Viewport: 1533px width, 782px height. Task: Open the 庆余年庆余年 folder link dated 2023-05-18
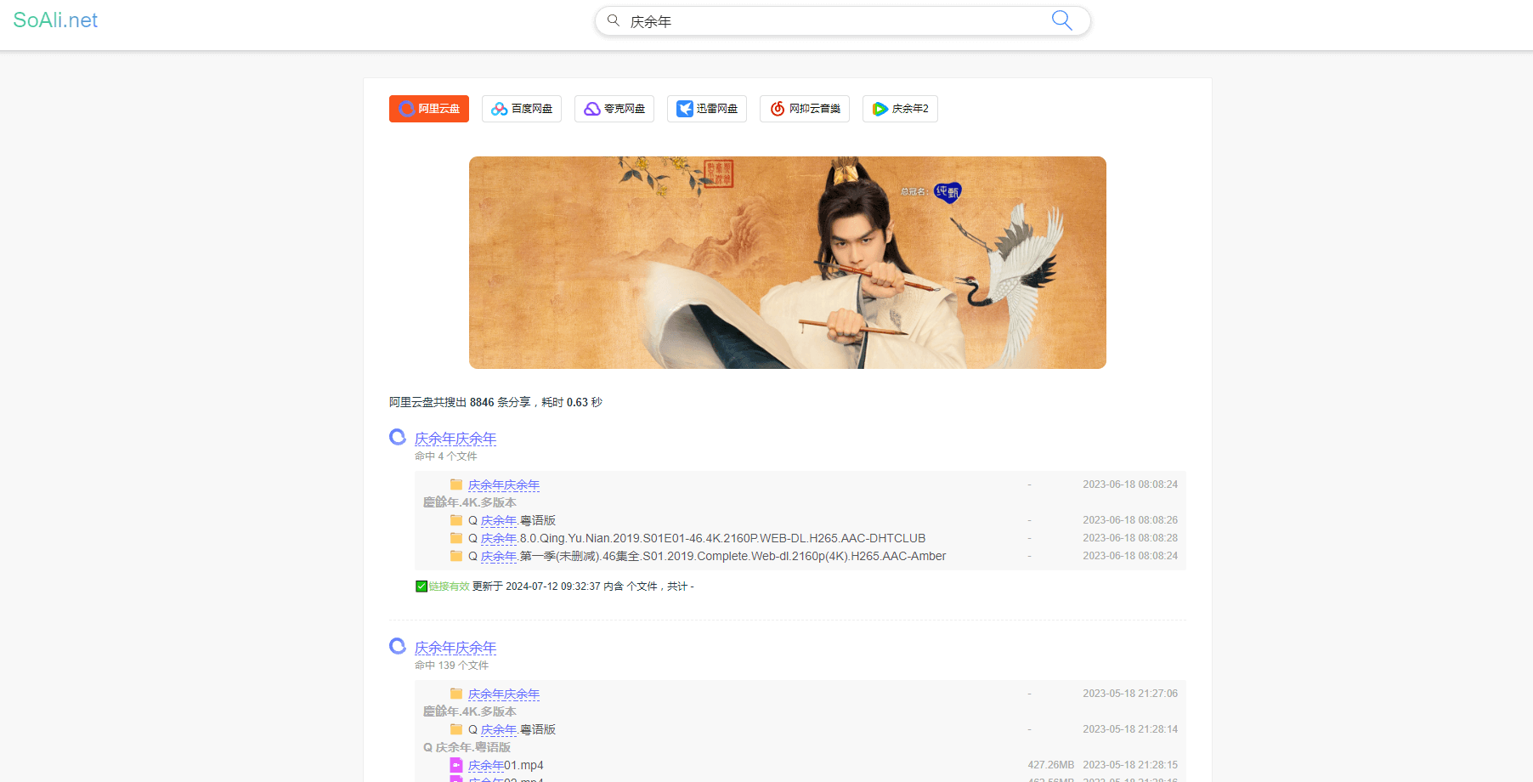(x=504, y=694)
